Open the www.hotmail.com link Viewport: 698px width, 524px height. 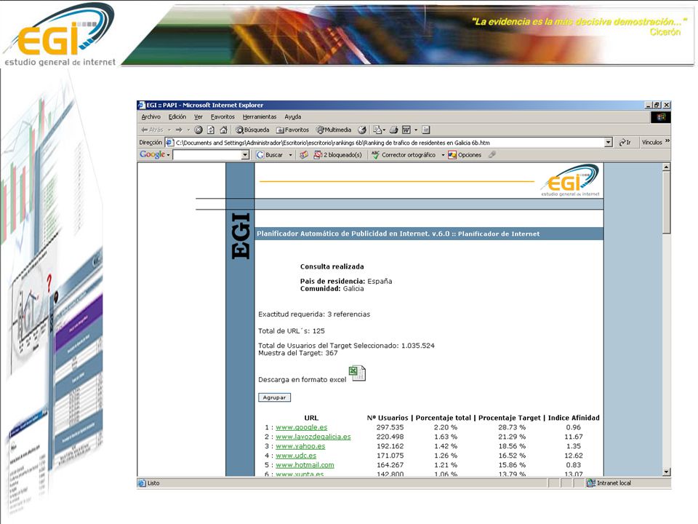pyautogui.click(x=305, y=465)
